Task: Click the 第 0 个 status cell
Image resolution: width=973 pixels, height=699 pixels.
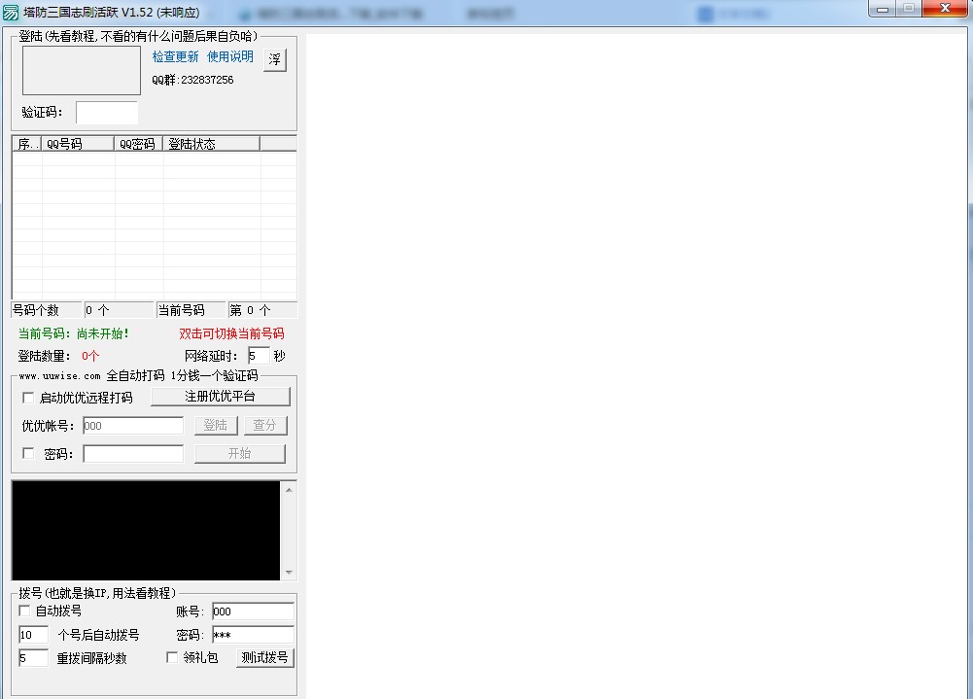Action: point(262,310)
